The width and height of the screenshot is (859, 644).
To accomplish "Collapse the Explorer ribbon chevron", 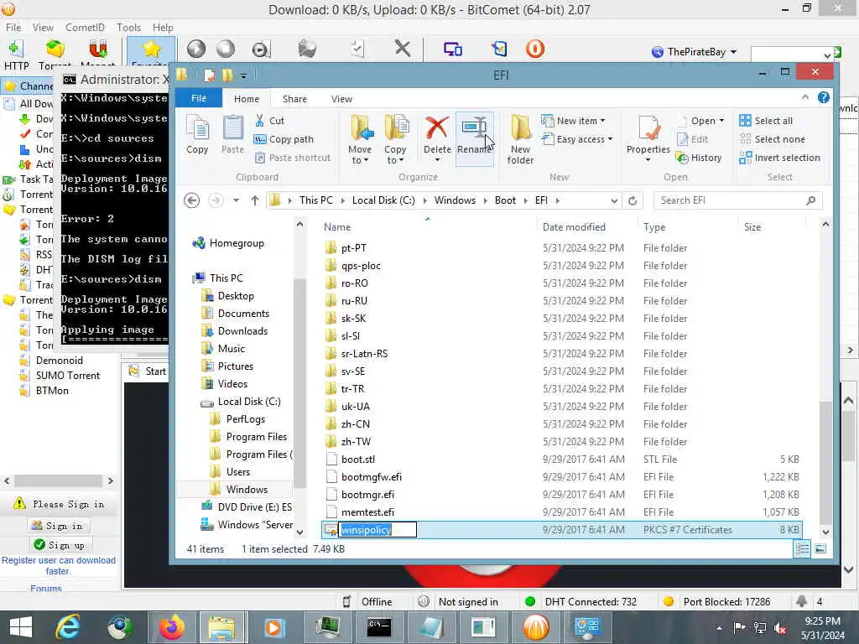I will 804,97.
